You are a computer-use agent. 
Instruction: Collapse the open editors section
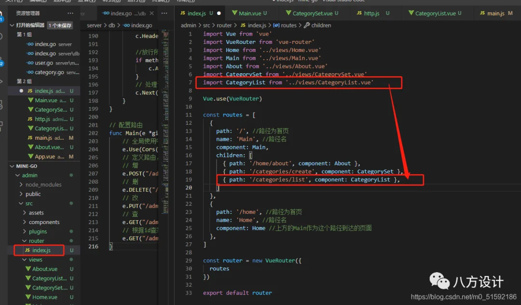12,25
